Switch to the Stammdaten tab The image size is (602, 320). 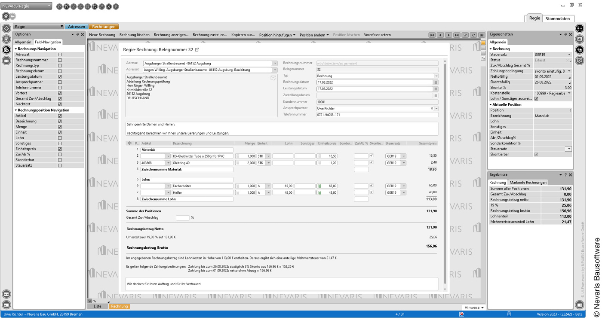(x=558, y=18)
